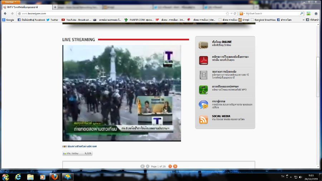Screen dimensions: 322x181
Task: Go back with the back arrow
Action: pos(5,14)
